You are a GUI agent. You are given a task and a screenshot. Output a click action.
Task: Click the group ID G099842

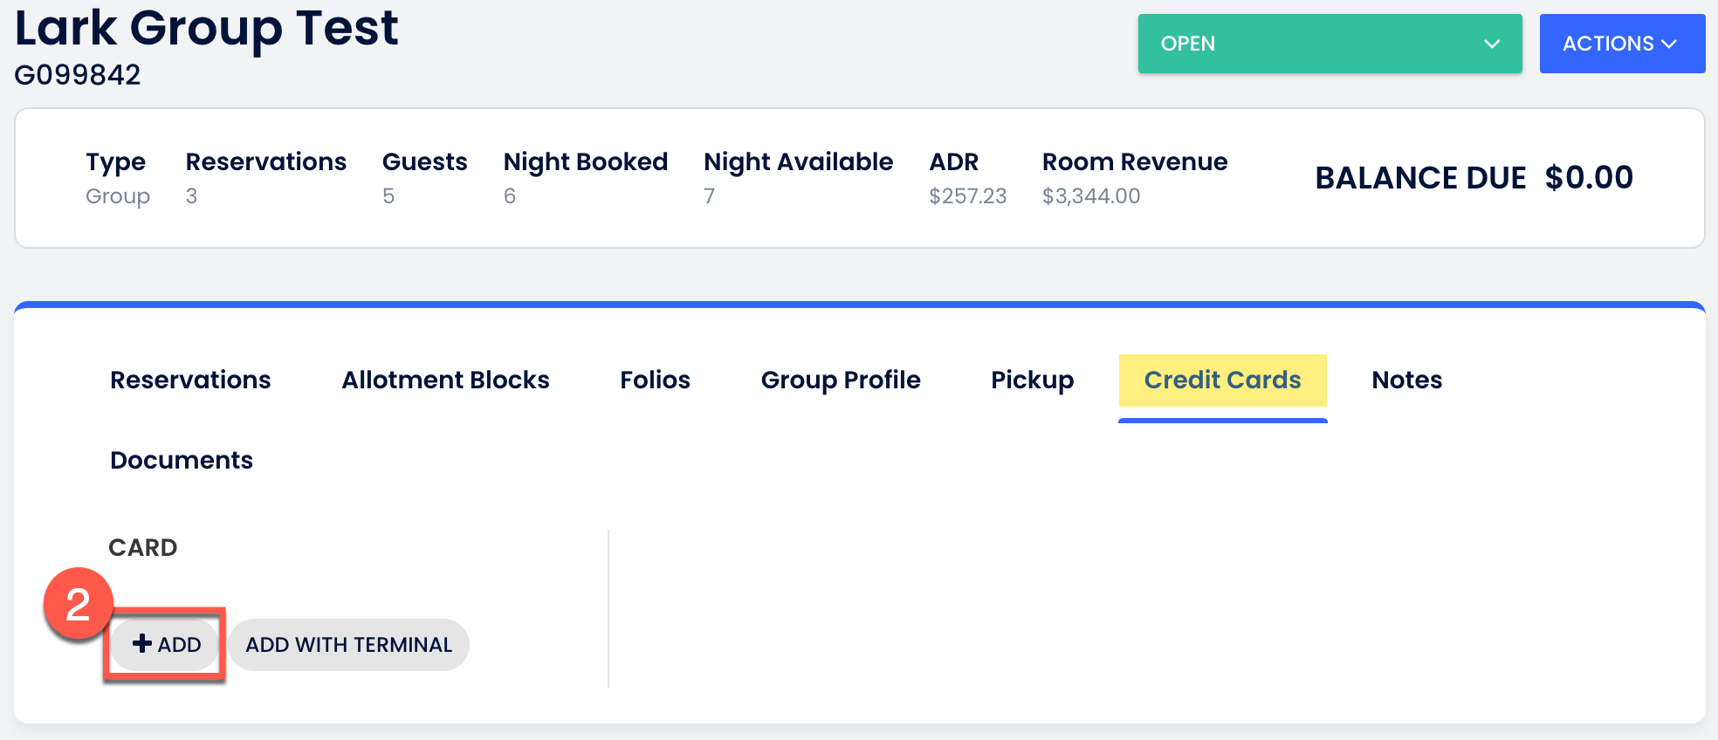[x=78, y=75]
